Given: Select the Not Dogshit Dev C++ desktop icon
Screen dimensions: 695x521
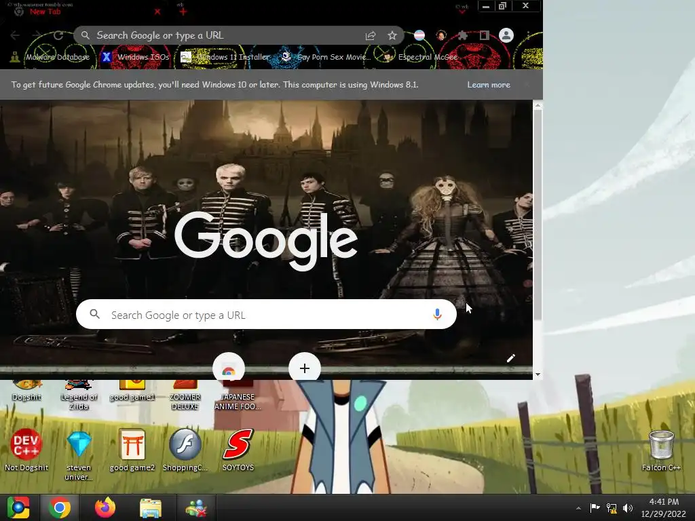Looking at the screenshot, I should pos(26,450).
